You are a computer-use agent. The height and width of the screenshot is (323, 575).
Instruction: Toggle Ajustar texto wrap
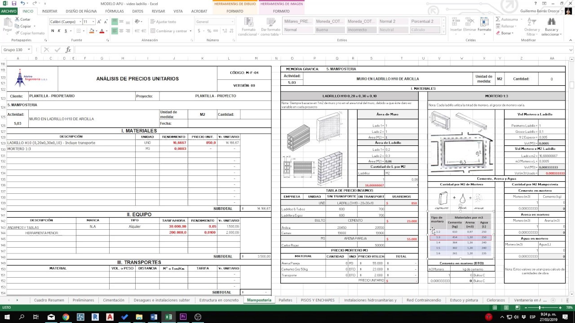pyautogui.click(x=163, y=22)
